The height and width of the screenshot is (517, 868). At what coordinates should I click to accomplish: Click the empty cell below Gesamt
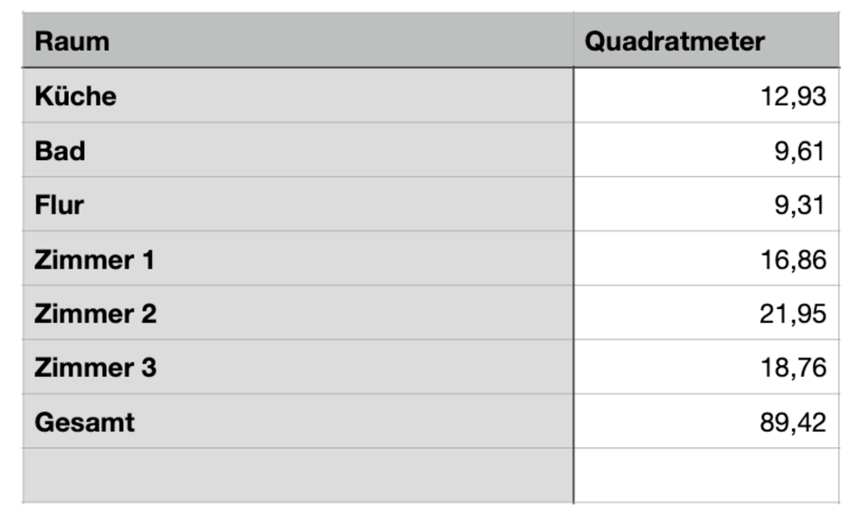298,475
